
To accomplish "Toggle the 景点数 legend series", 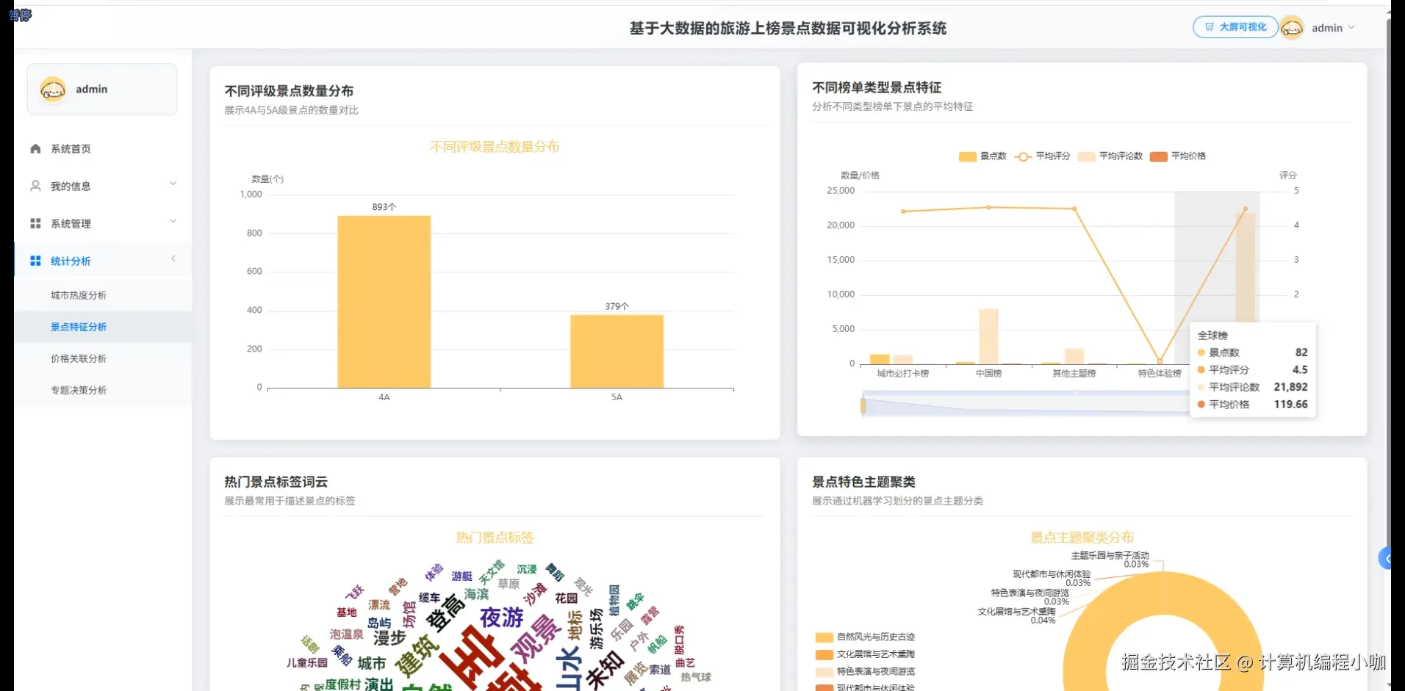I will coord(982,156).
